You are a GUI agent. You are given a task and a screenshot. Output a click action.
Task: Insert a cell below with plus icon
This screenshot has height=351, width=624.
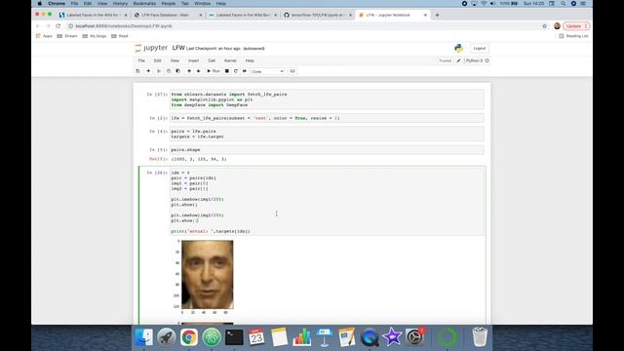(148, 71)
